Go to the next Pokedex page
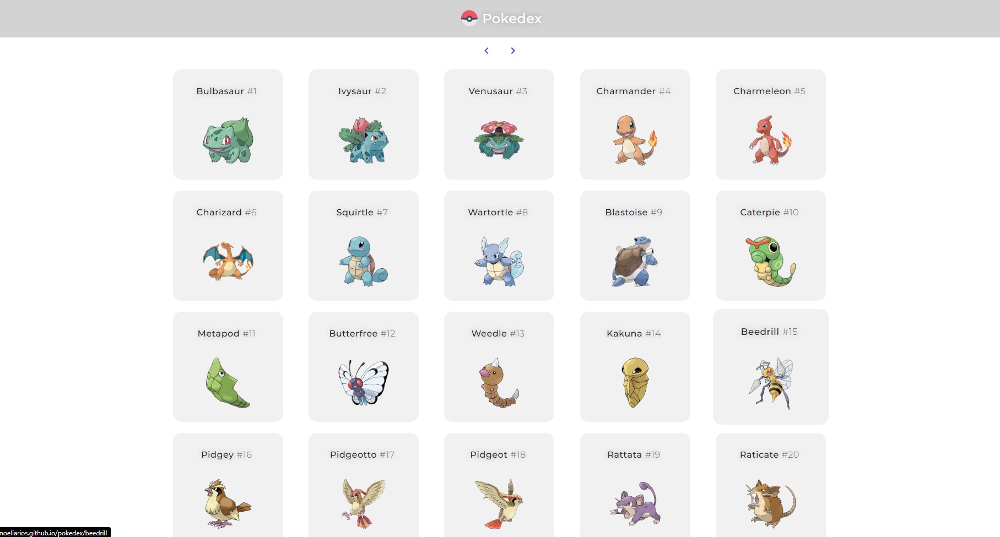The image size is (1000, 537). coord(512,50)
